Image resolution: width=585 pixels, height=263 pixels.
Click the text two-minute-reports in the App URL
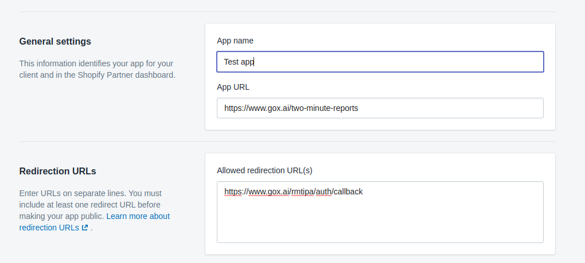coord(325,108)
